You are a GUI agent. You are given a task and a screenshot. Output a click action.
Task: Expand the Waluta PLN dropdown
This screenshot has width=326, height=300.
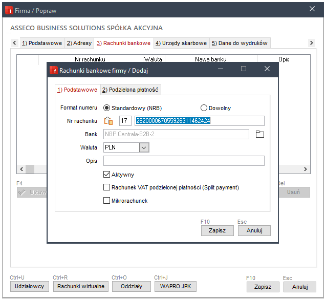(144, 147)
